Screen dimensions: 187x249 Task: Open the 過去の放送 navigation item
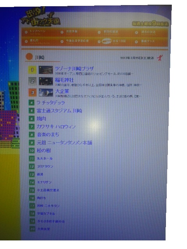tap(148, 32)
